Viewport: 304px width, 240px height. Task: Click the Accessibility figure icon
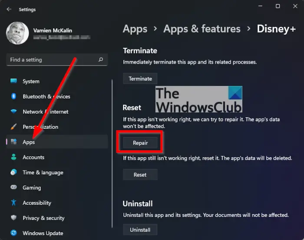(x=13, y=202)
